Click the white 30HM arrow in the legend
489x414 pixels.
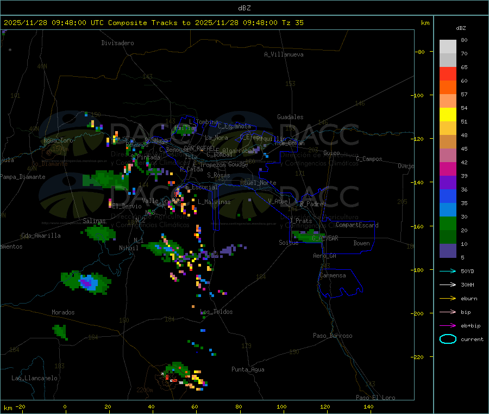[x=448, y=285]
